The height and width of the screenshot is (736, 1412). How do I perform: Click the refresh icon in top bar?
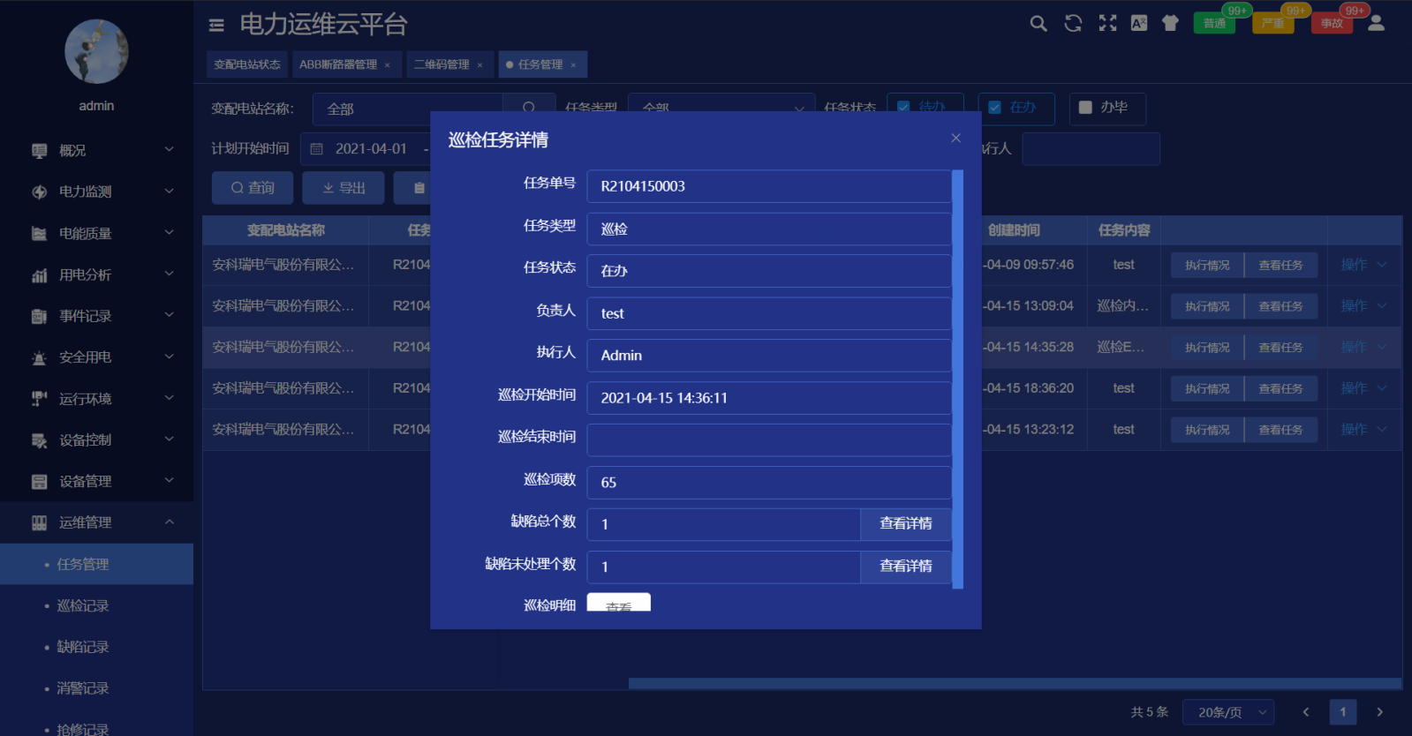(x=1073, y=24)
